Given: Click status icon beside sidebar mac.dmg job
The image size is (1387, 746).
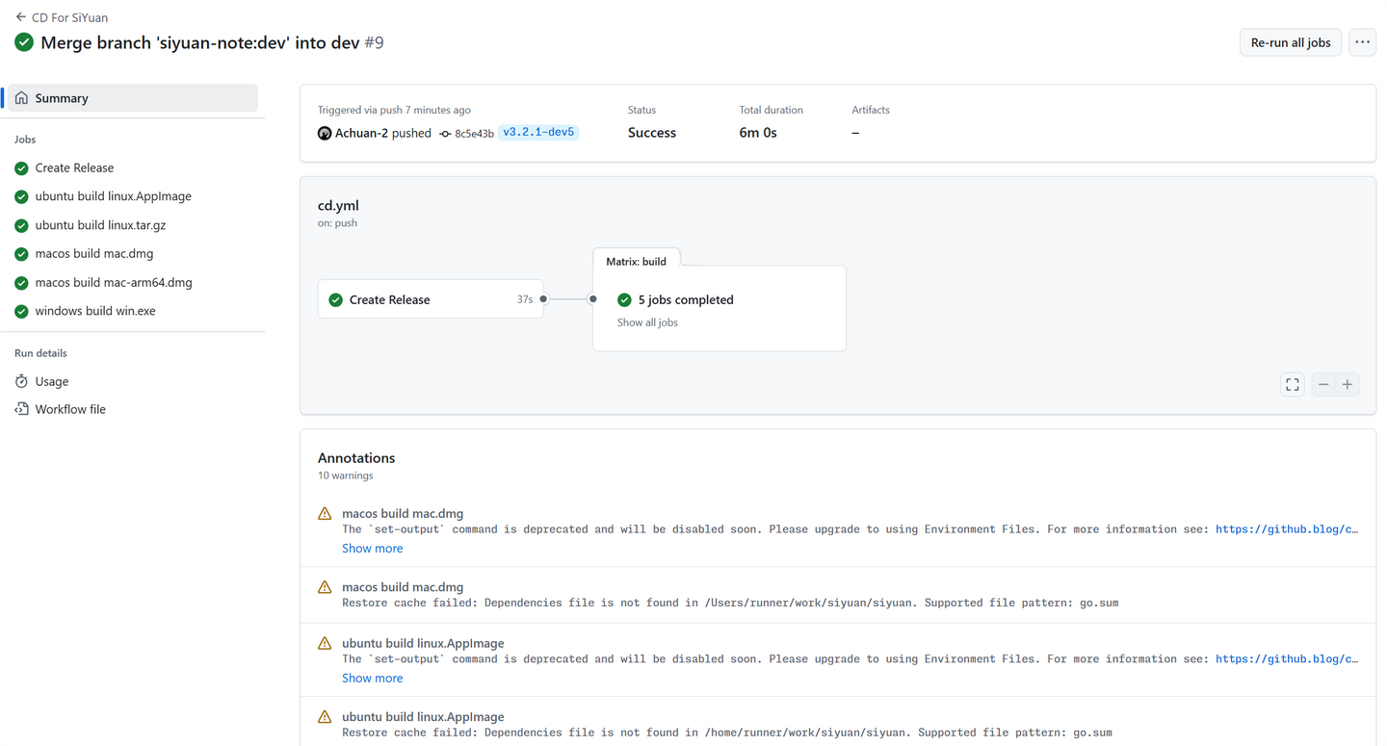Looking at the screenshot, I should (21, 254).
